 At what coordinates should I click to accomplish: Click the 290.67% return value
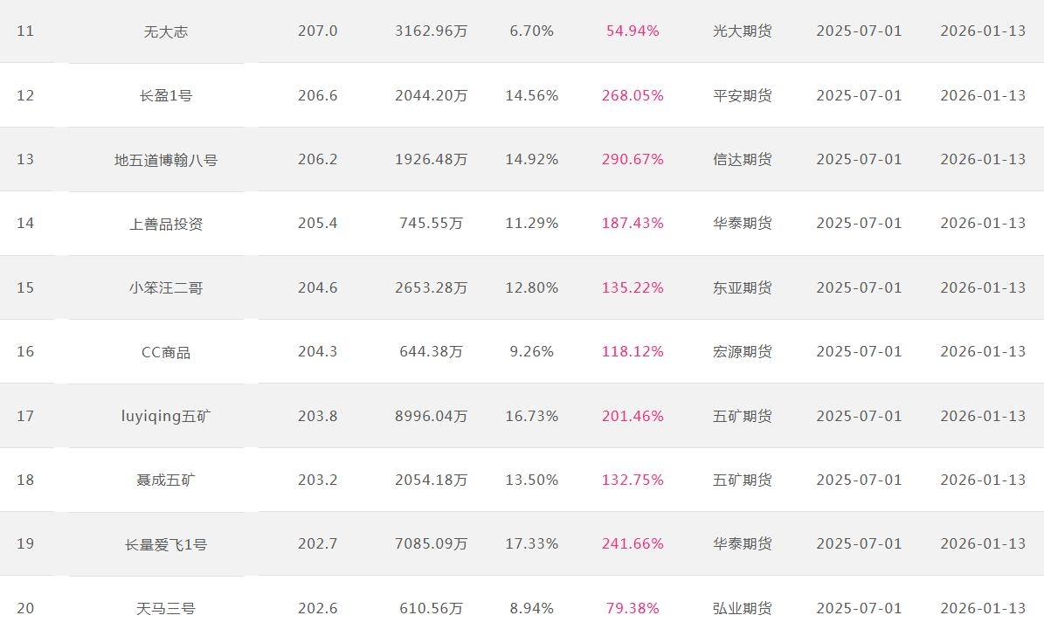tap(633, 160)
